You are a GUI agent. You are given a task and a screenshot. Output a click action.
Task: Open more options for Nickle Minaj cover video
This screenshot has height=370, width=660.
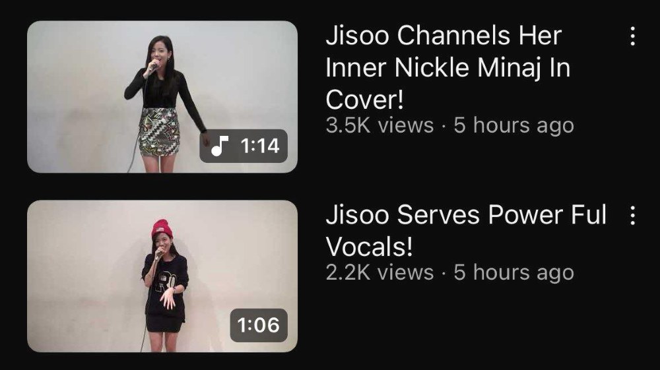coord(633,36)
